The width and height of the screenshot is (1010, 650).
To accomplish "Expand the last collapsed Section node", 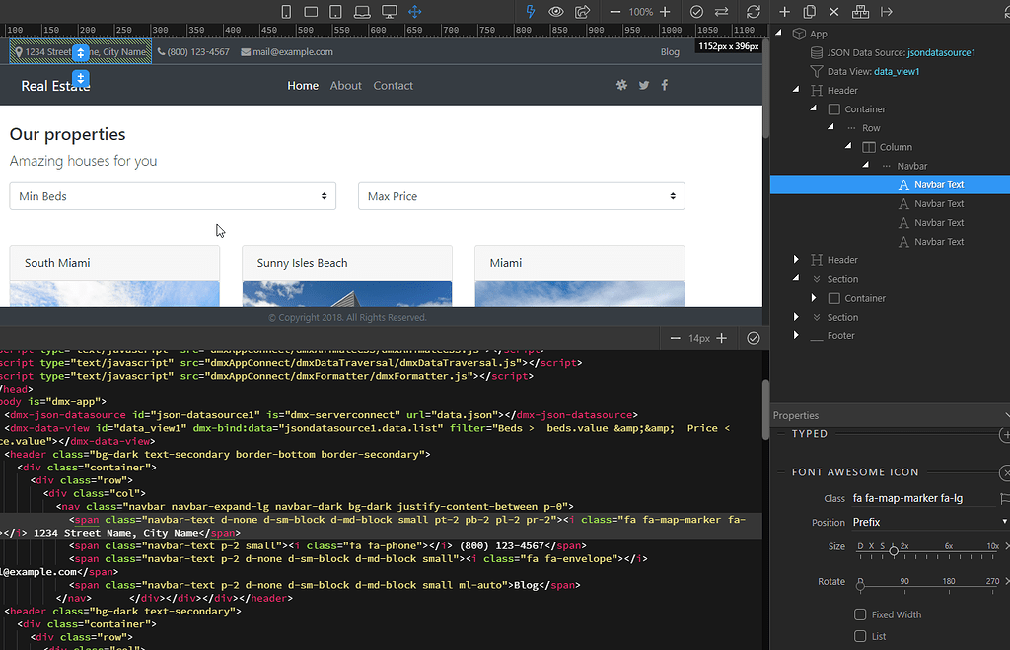I will pos(796,317).
